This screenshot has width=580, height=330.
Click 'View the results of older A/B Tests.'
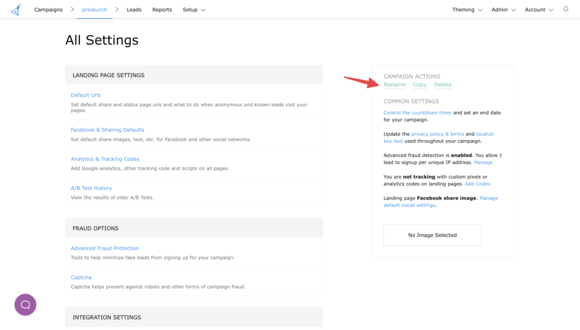[x=113, y=197]
